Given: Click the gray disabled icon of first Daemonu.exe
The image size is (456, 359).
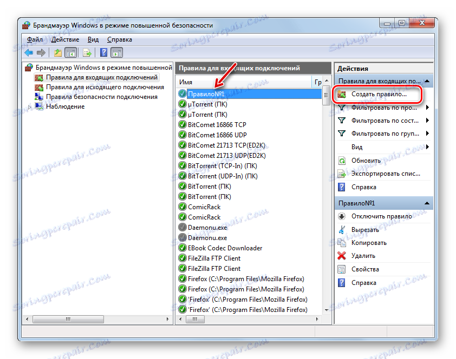Looking at the screenshot, I should [x=183, y=227].
